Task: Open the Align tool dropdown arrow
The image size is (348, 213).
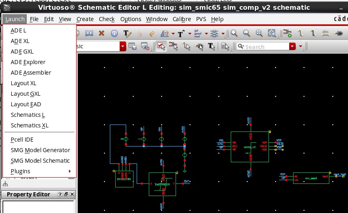Action: [206, 34]
